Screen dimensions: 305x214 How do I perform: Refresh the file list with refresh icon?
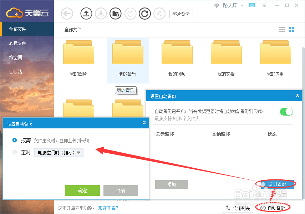click(x=145, y=14)
